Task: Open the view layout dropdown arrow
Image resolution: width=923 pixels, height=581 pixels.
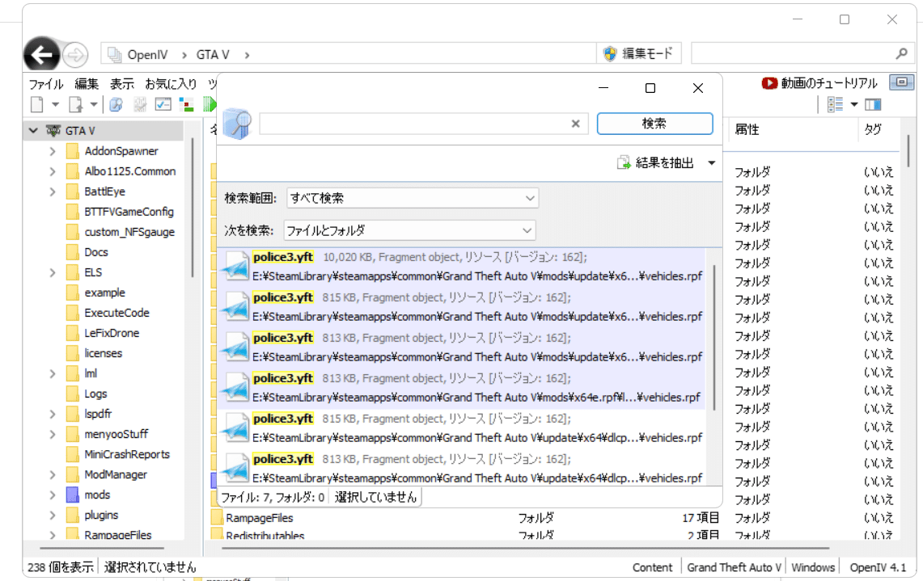Action: tap(854, 105)
